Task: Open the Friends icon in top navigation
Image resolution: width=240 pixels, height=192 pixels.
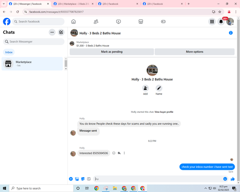Action: 96,22
